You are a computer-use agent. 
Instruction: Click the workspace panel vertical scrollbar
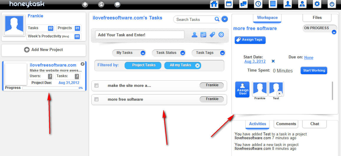332,91
